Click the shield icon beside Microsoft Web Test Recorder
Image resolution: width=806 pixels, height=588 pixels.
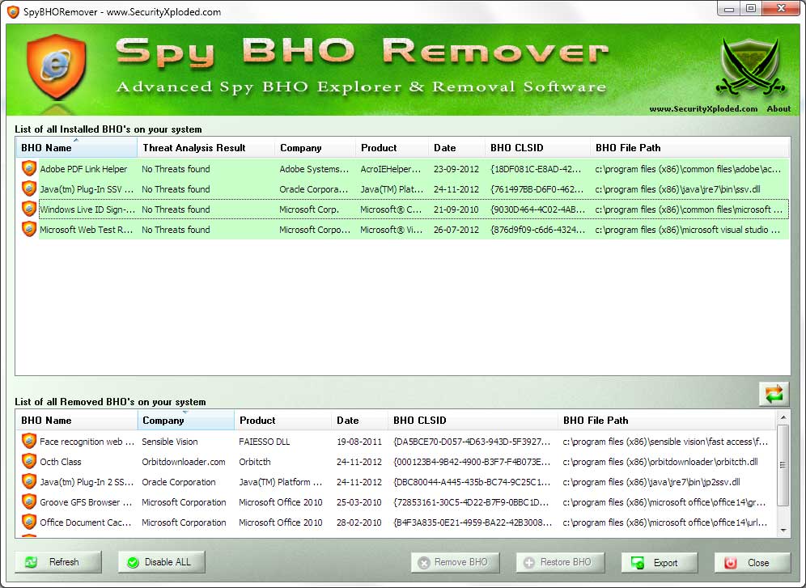29,230
